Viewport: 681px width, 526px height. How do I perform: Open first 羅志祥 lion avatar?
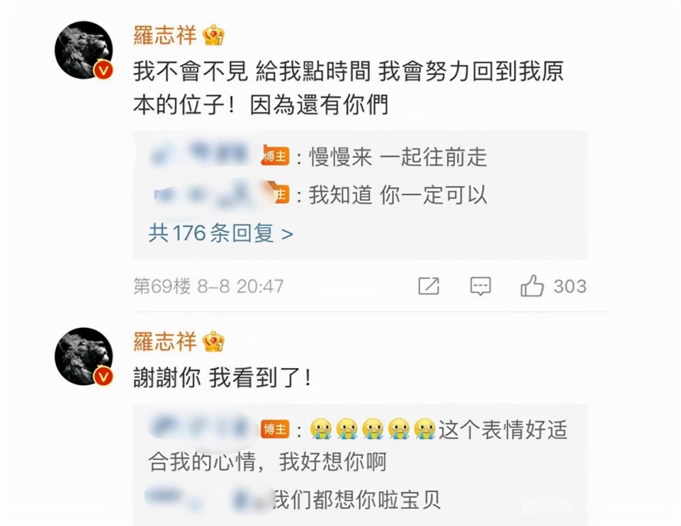tap(84, 50)
